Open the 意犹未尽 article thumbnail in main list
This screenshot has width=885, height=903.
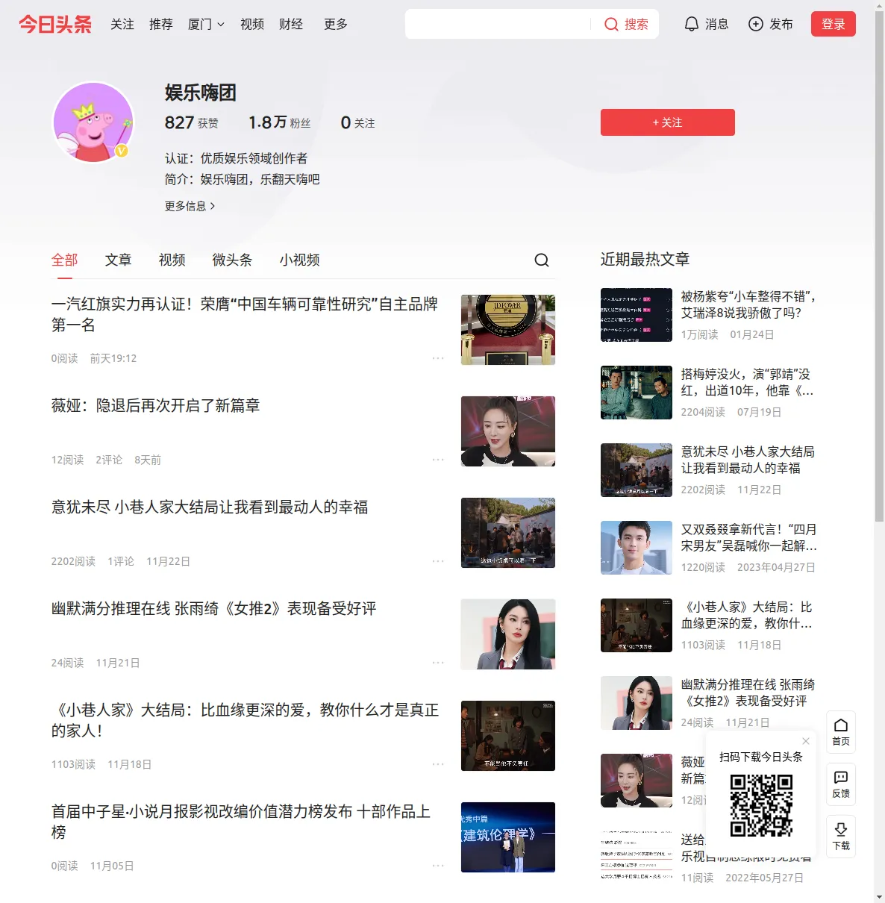click(x=508, y=533)
